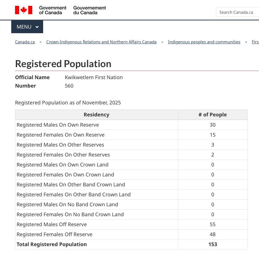Click the partially visible First breadcrumb link

pyautogui.click(x=255, y=42)
